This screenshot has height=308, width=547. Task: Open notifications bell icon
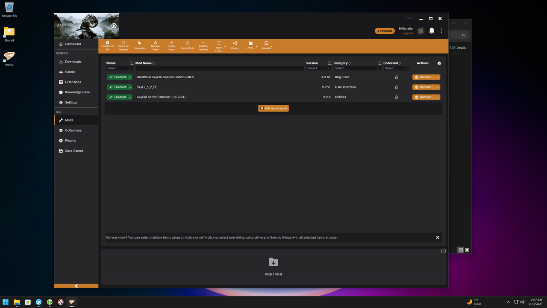point(432,31)
